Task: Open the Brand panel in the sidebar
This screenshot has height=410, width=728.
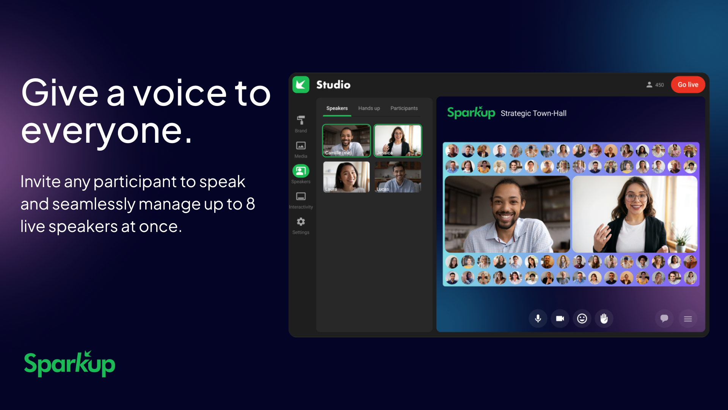Action: click(x=301, y=123)
